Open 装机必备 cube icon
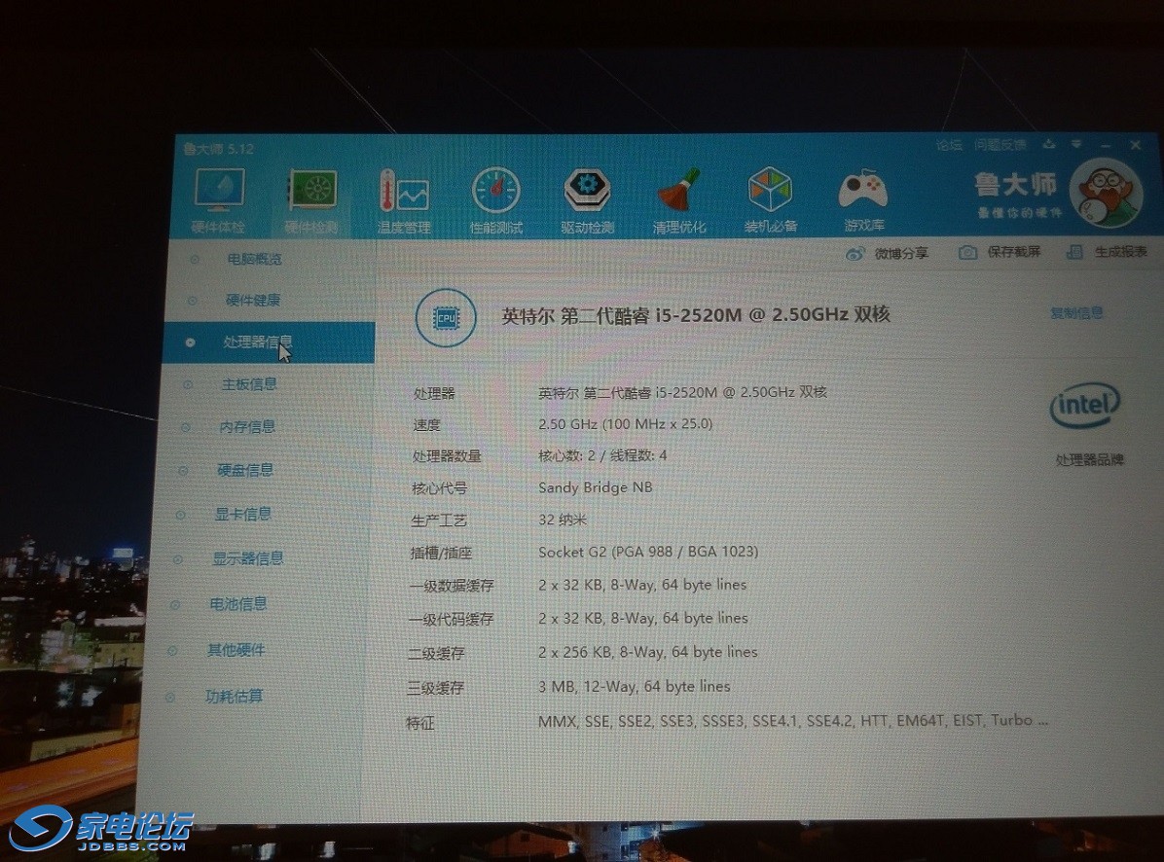 (x=770, y=190)
